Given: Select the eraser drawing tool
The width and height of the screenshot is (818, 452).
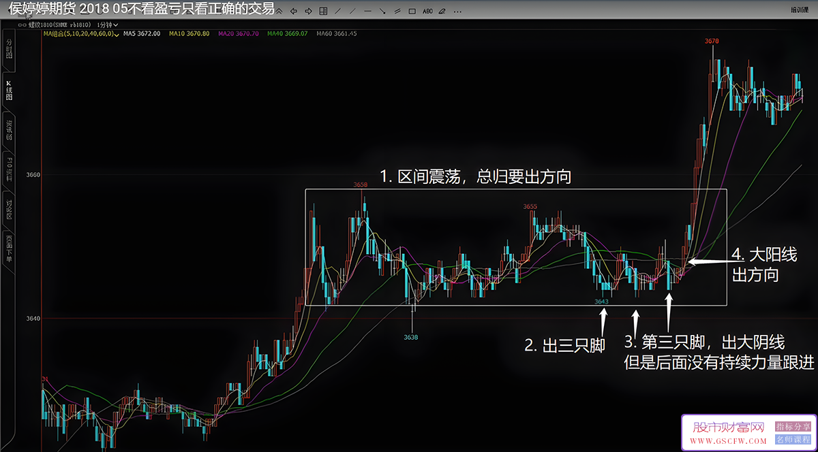Looking at the screenshot, I should [442, 11].
